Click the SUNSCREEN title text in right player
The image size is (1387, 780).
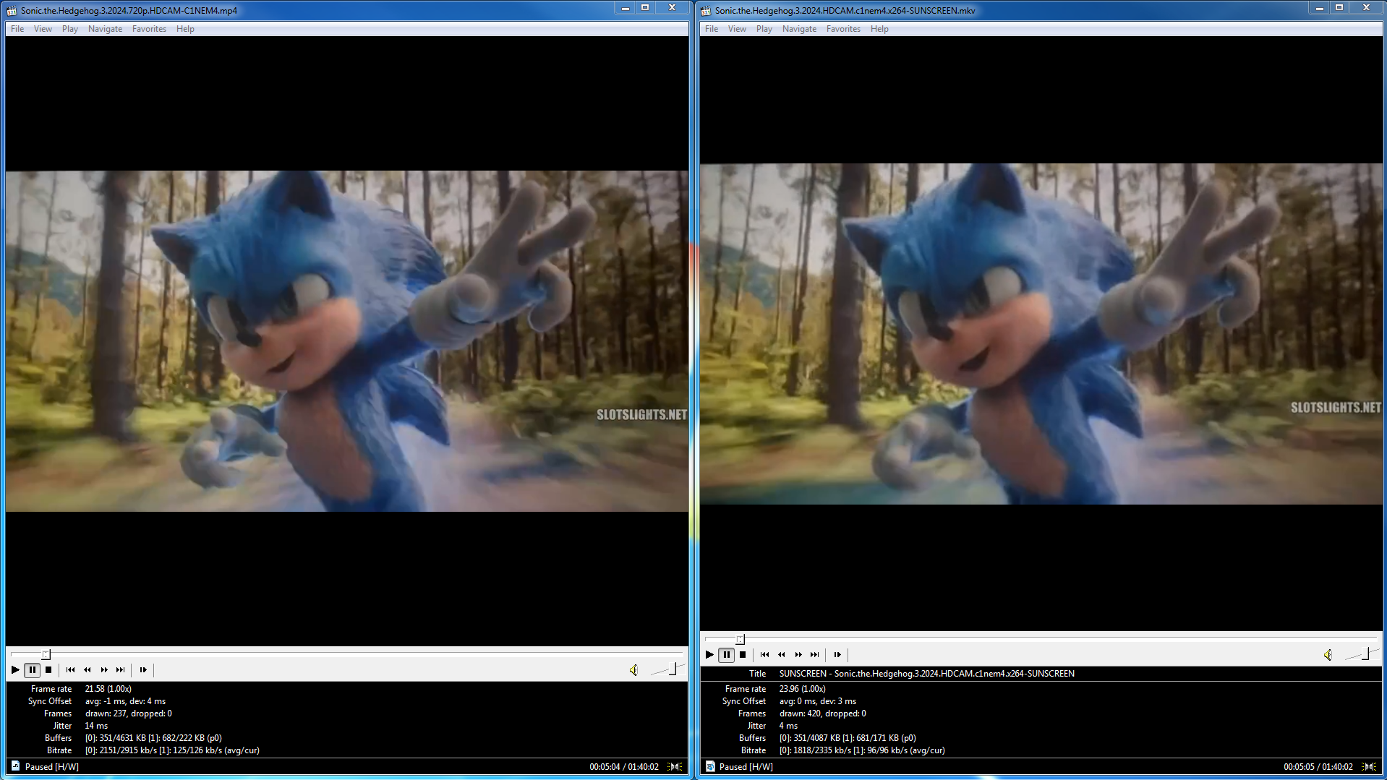tap(927, 674)
